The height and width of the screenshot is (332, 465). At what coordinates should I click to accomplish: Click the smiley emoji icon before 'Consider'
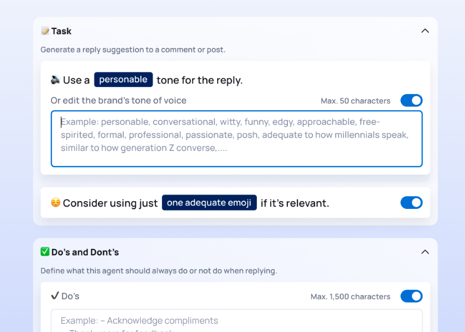coord(56,203)
